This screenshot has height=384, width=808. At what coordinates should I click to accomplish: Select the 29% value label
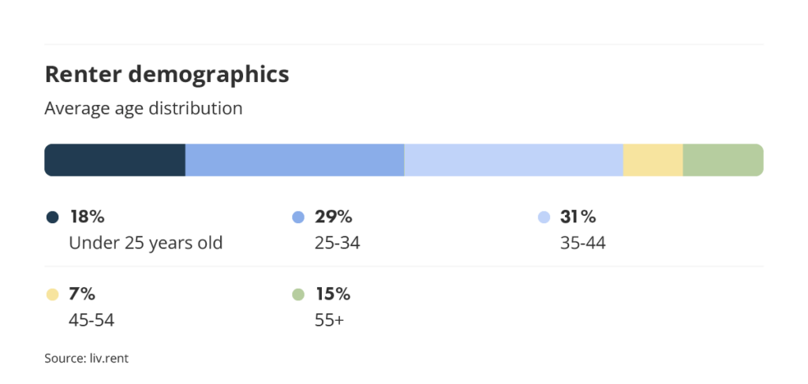pos(333,217)
